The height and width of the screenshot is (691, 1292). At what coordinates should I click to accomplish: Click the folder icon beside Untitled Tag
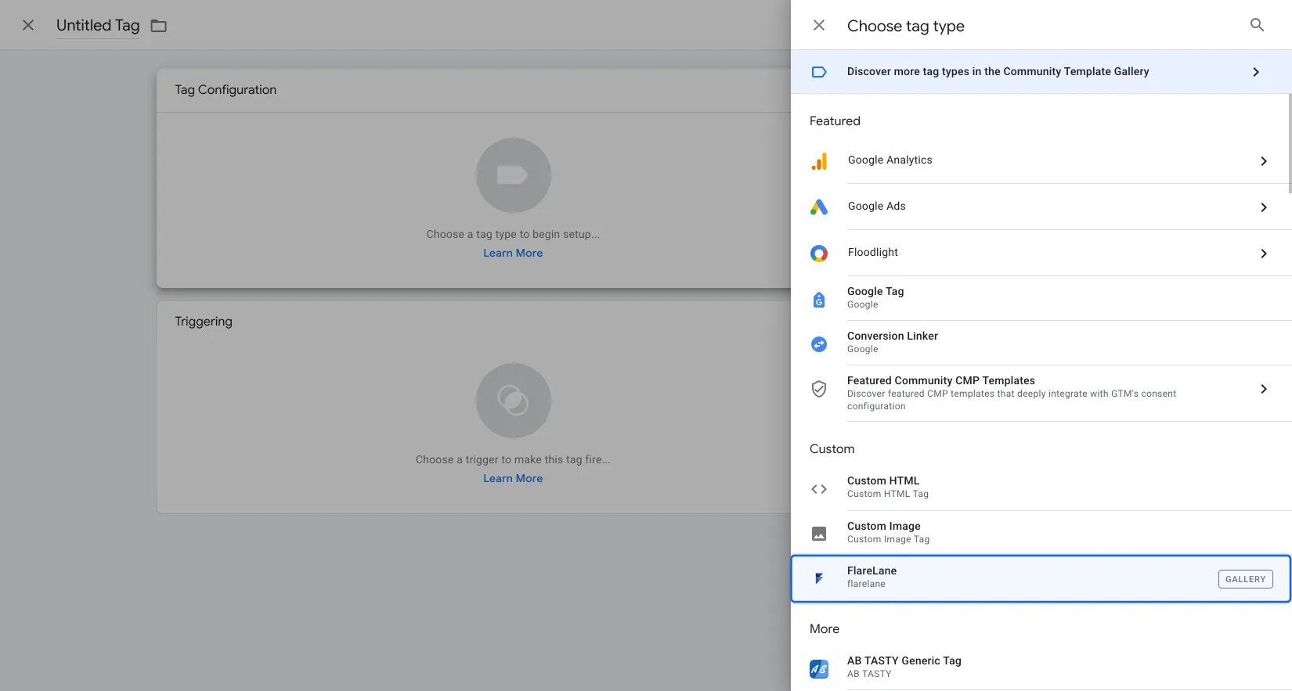(x=159, y=26)
